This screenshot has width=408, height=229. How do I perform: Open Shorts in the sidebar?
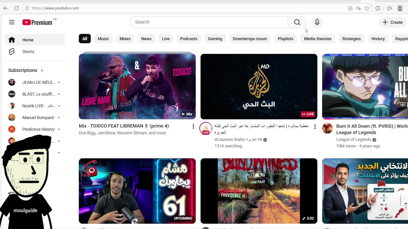(x=35, y=52)
